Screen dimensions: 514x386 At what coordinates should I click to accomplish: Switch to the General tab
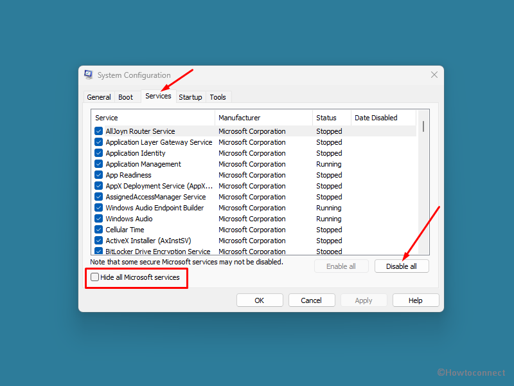click(x=99, y=97)
